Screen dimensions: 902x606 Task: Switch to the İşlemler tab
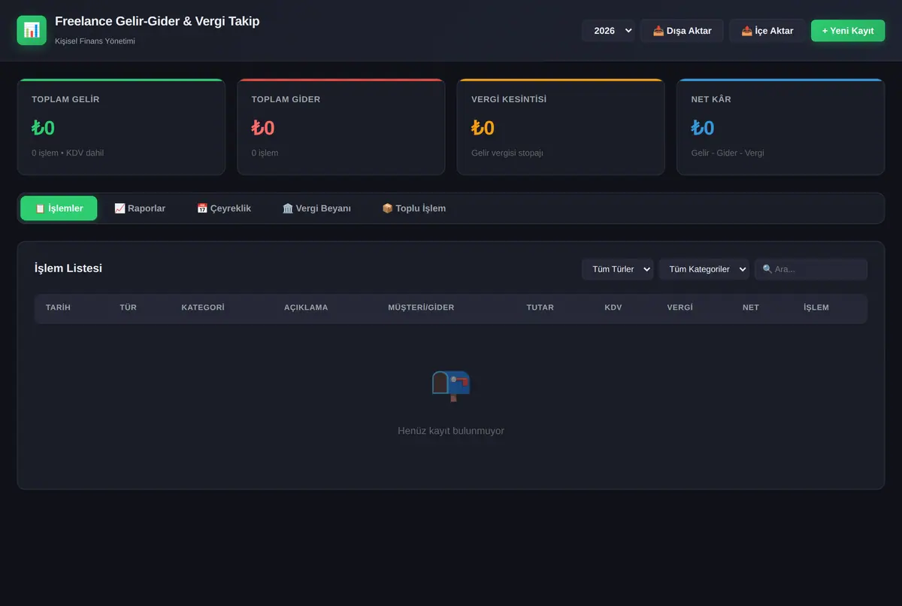click(x=59, y=208)
